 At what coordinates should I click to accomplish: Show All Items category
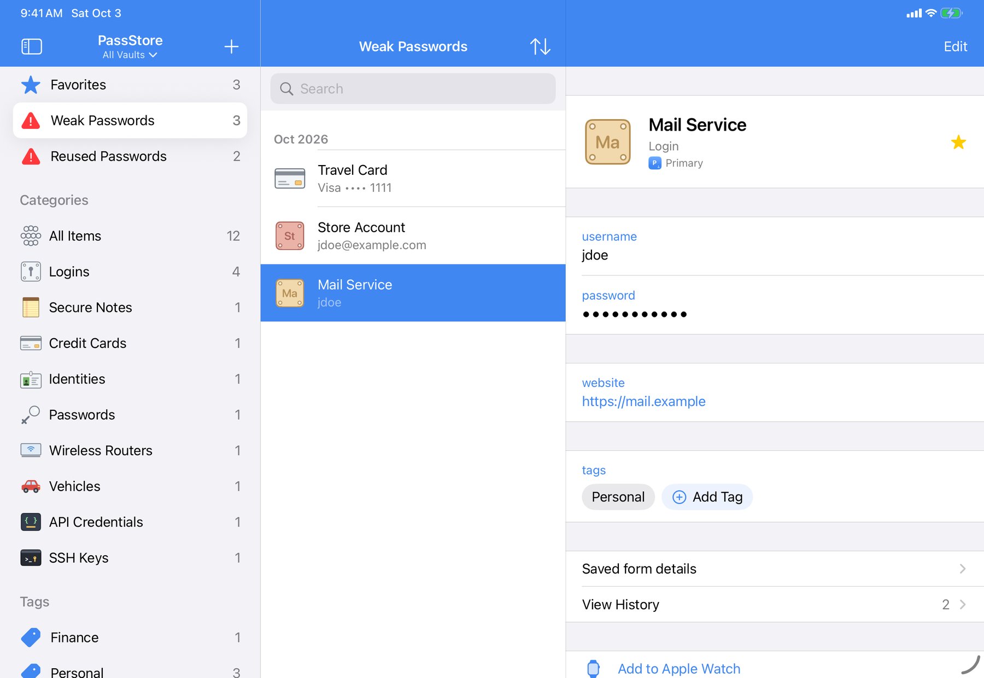point(130,236)
